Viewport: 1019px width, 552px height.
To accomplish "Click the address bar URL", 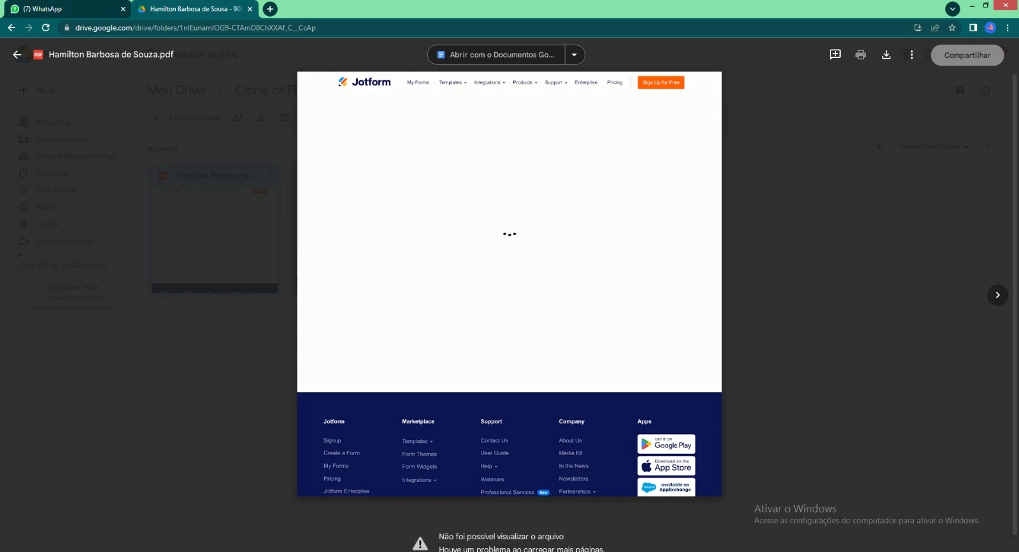I will tap(195, 27).
